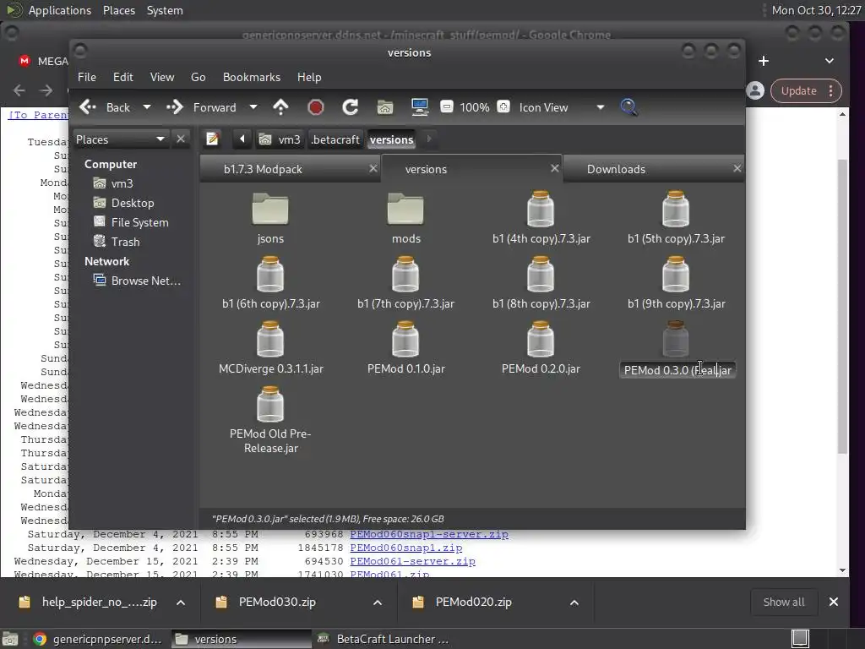Expand options for PEMod030.zip download

click(378, 602)
